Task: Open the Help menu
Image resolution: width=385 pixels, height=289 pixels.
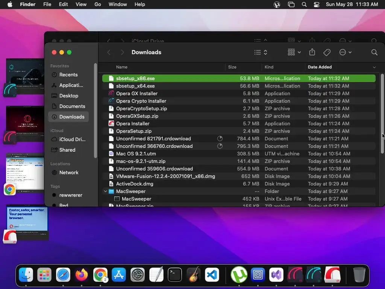Action: [x=140, y=5]
